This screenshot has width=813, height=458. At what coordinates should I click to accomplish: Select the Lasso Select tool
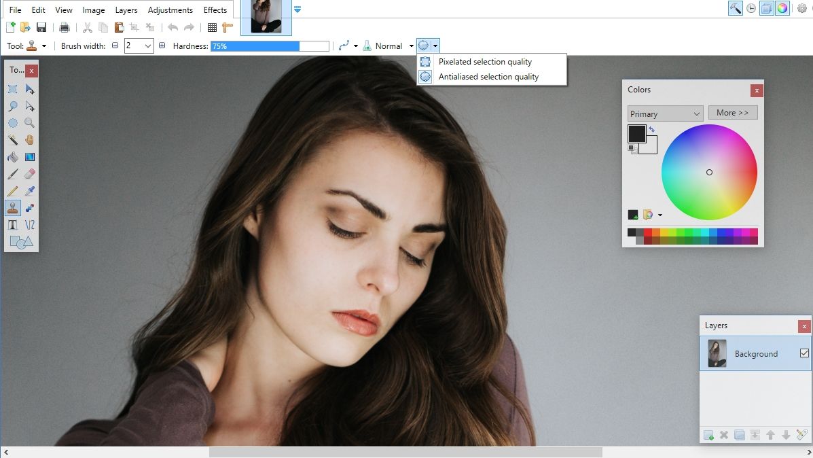[14, 106]
